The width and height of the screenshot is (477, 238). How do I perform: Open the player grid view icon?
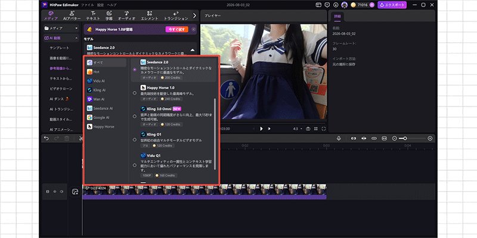316,129
